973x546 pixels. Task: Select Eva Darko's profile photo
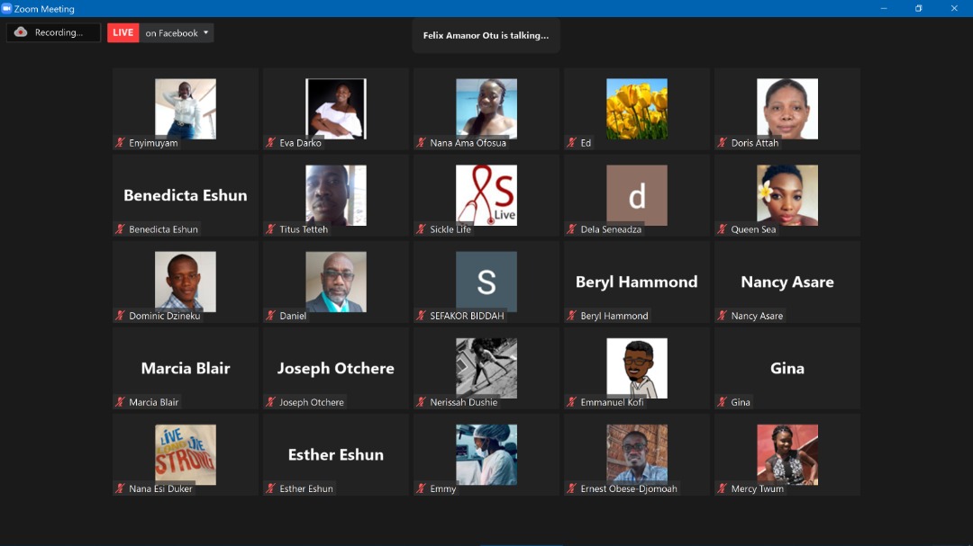coord(336,109)
